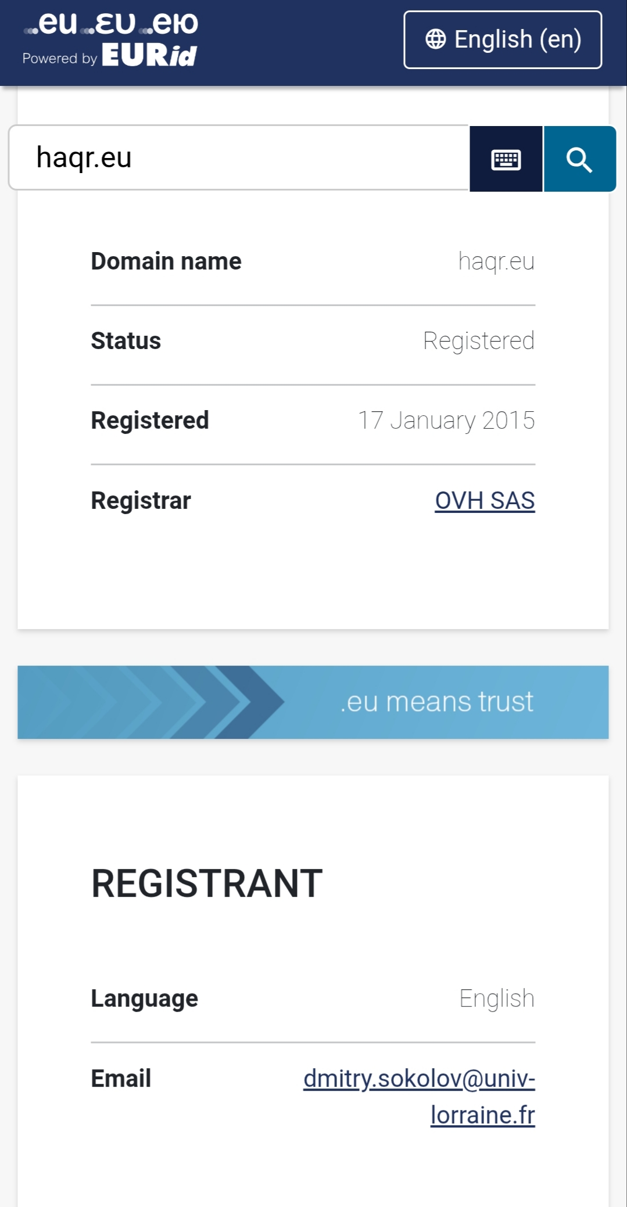Click the registrant language value "English"
The height and width of the screenshot is (1207, 627).
click(x=496, y=998)
